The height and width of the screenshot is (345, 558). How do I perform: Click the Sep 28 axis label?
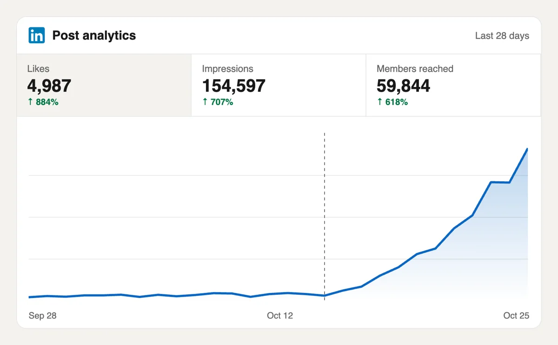tap(42, 316)
